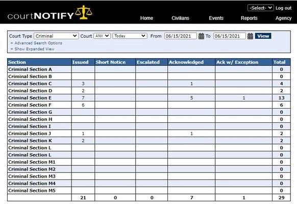Select Criminal Section F row label
Image resolution: width=297 pixels, height=204 pixels.
coord(30,105)
